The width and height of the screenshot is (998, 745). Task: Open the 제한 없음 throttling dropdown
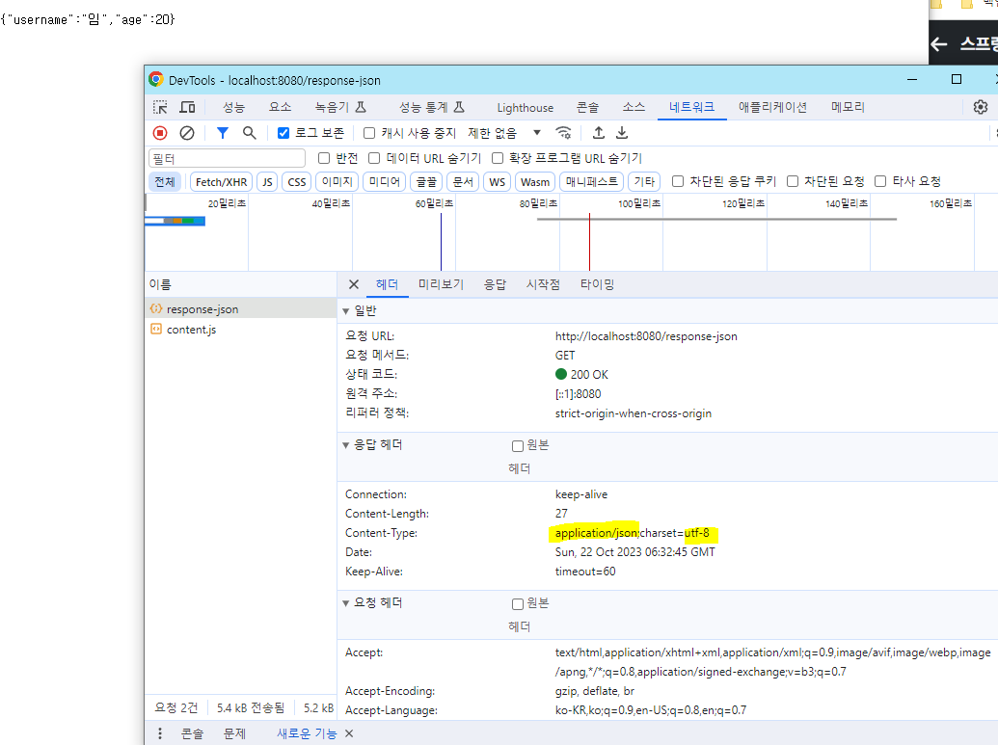pos(504,133)
